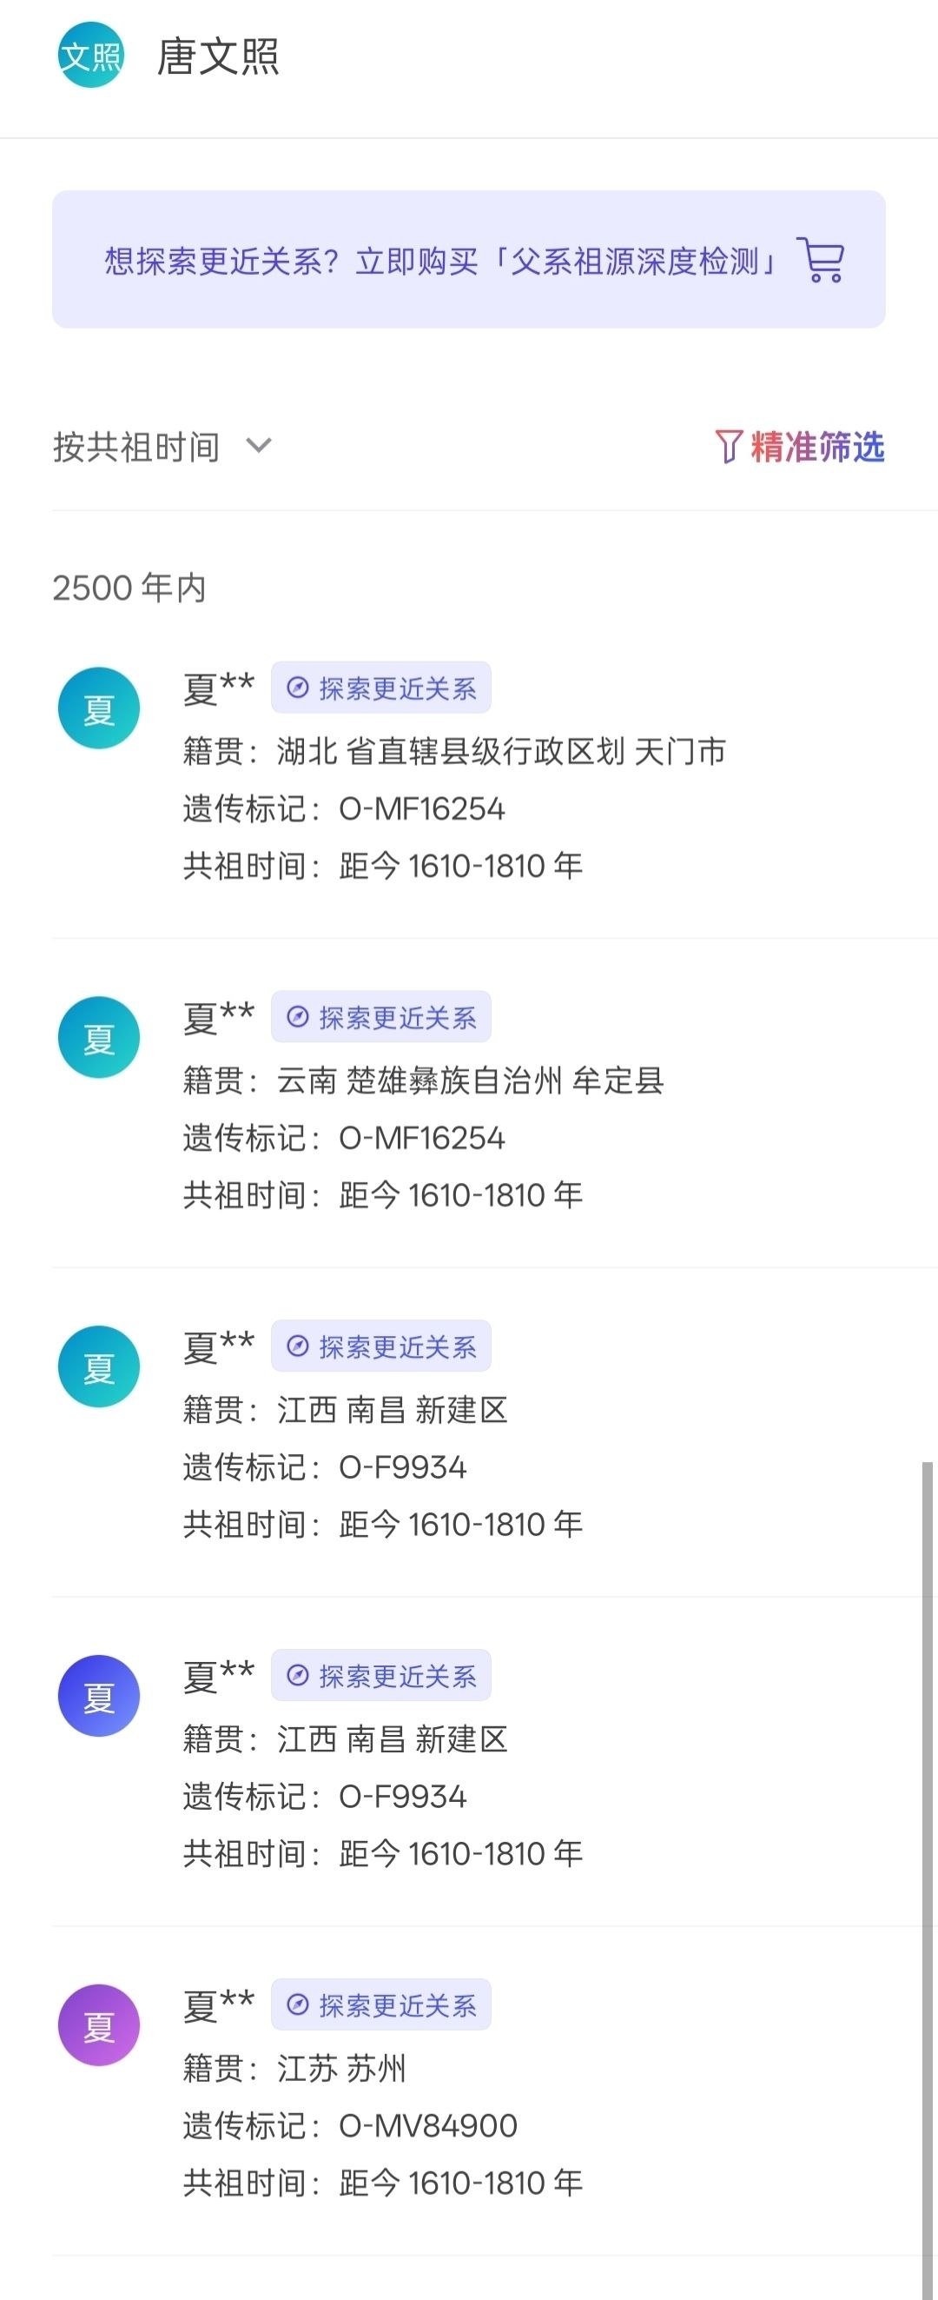The height and width of the screenshot is (2300, 938).
Task: Open the avatar of the 牟定县 match
Action: point(99,1038)
